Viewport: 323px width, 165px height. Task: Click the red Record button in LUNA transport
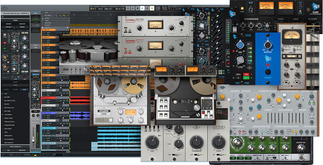(x=147, y=8)
